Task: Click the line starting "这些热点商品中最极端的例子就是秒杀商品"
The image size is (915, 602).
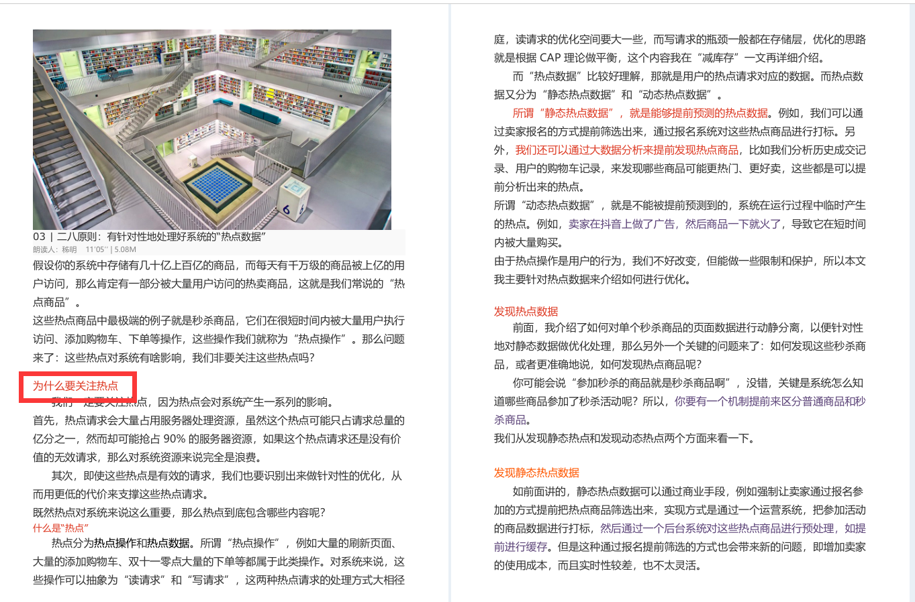Action: (219, 321)
